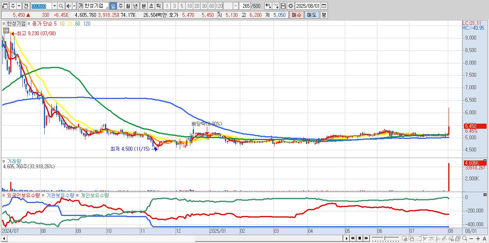Screen dimensions: 489x243
Task: Click the stock search magnifier icon
Action: (61, 6)
